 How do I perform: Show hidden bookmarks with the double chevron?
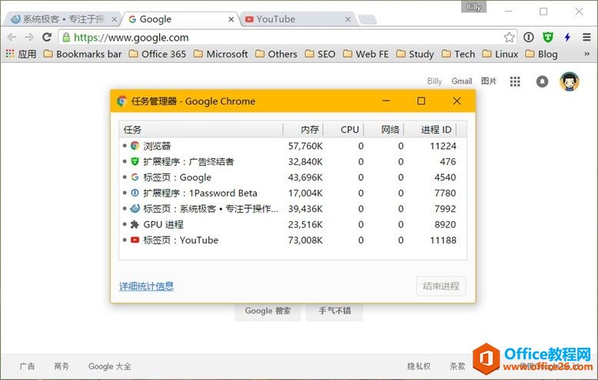(x=586, y=54)
